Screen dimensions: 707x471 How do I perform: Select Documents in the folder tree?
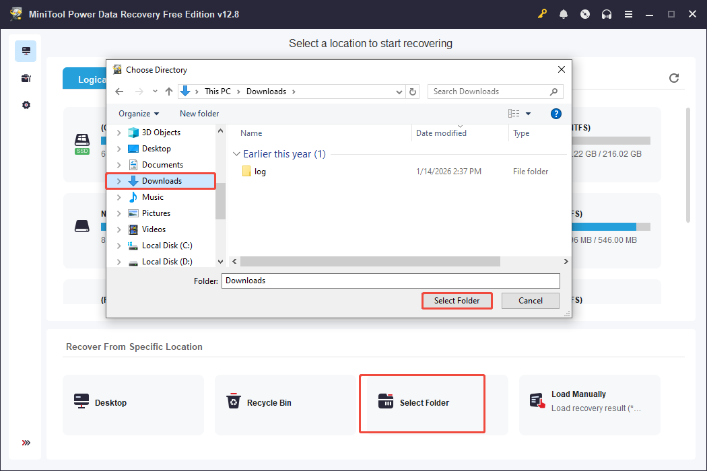(162, 164)
